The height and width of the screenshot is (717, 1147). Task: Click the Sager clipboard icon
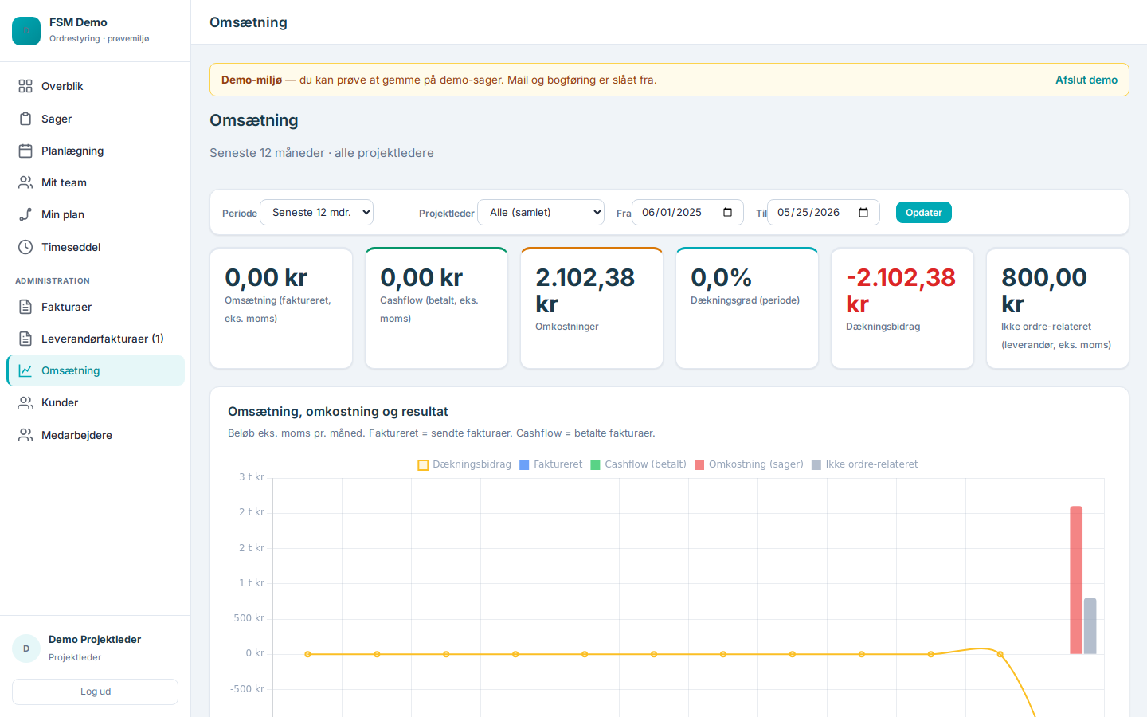tap(25, 119)
